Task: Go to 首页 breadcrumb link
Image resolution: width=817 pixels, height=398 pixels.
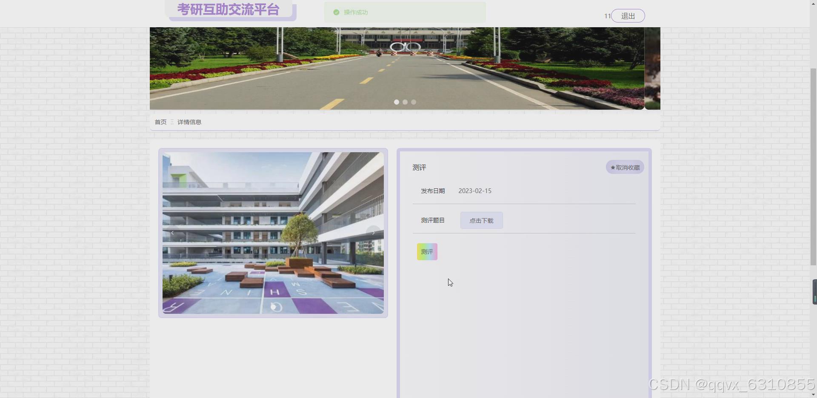Action: (160, 122)
